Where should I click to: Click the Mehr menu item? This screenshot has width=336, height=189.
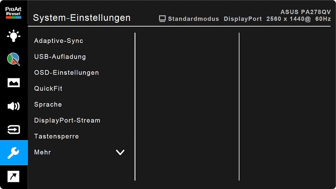43,152
